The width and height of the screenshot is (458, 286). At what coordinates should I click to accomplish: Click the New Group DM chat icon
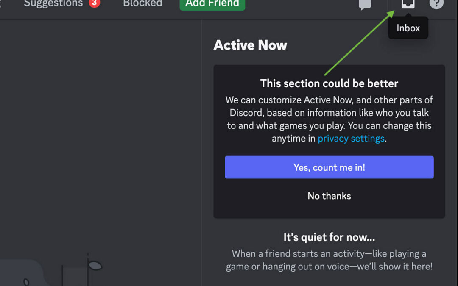pyautogui.click(x=365, y=4)
